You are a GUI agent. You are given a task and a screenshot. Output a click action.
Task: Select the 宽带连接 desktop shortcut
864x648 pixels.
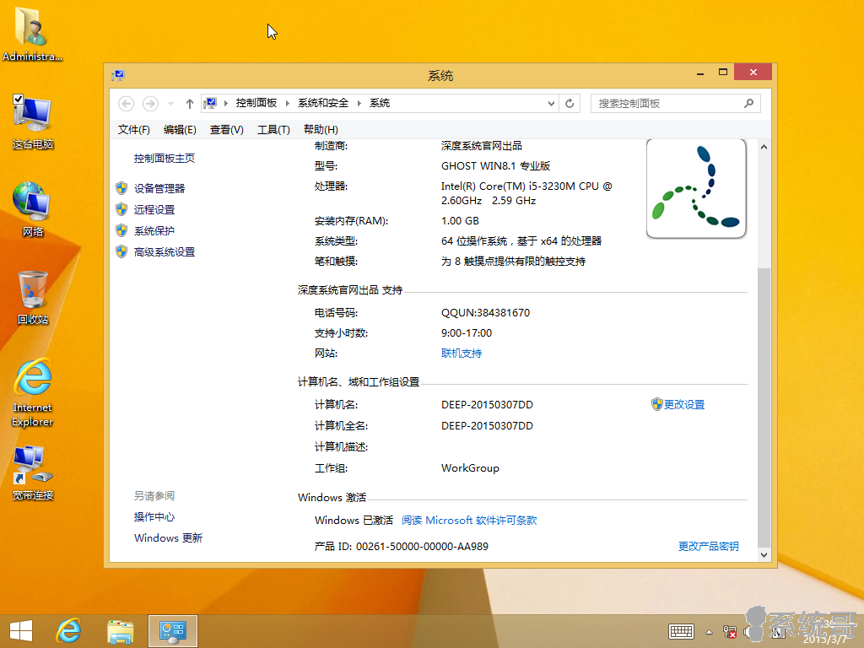point(33,473)
